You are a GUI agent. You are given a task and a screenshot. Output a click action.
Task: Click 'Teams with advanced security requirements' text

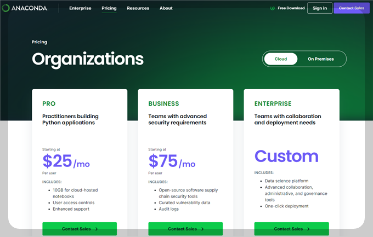pyautogui.click(x=178, y=119)
